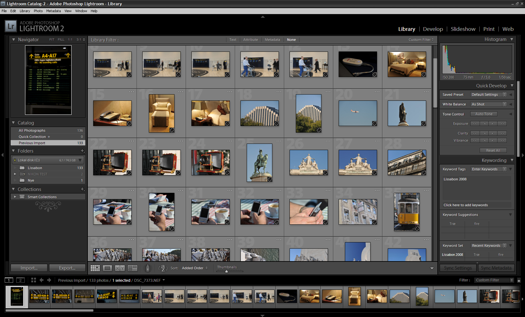Click the filmstrip go back arrow

tap(42, 280)
